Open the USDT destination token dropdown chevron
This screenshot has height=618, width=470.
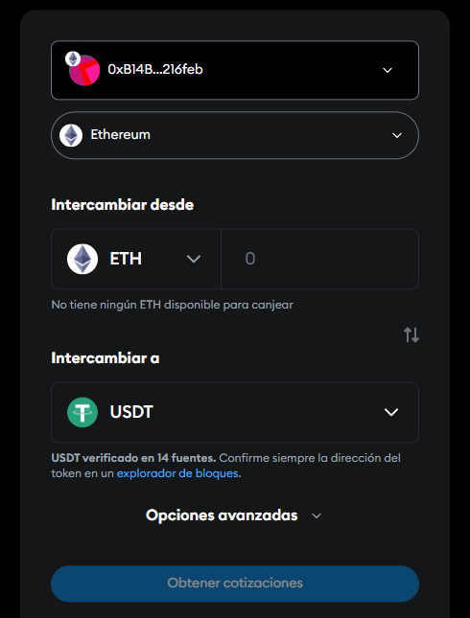point(391,412)
